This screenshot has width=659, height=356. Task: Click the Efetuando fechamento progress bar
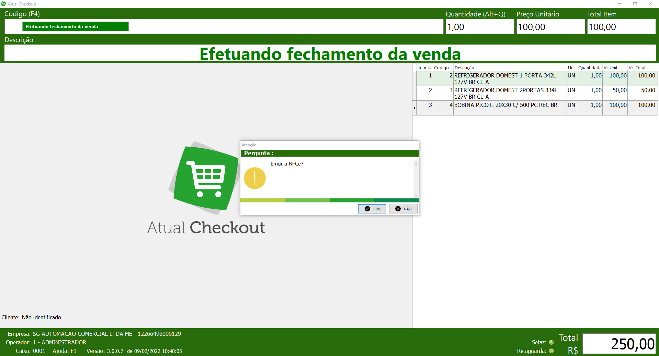pos(76,26)
